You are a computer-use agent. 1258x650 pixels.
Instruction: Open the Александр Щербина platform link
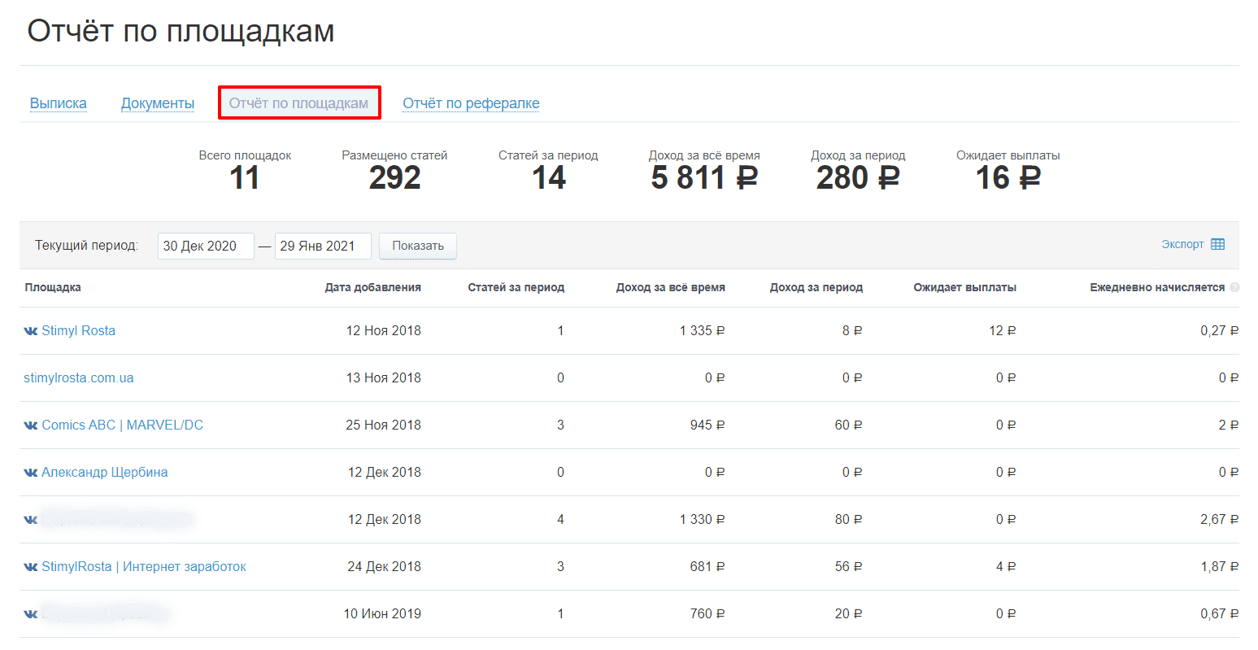tap(104, 473)
